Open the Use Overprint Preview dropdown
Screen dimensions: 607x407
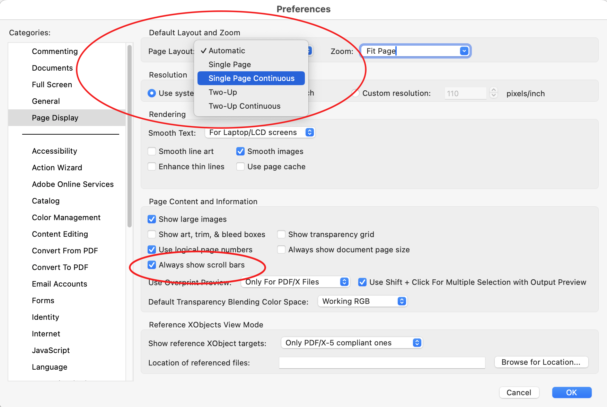pyautogui.click(x=344, y=282)
